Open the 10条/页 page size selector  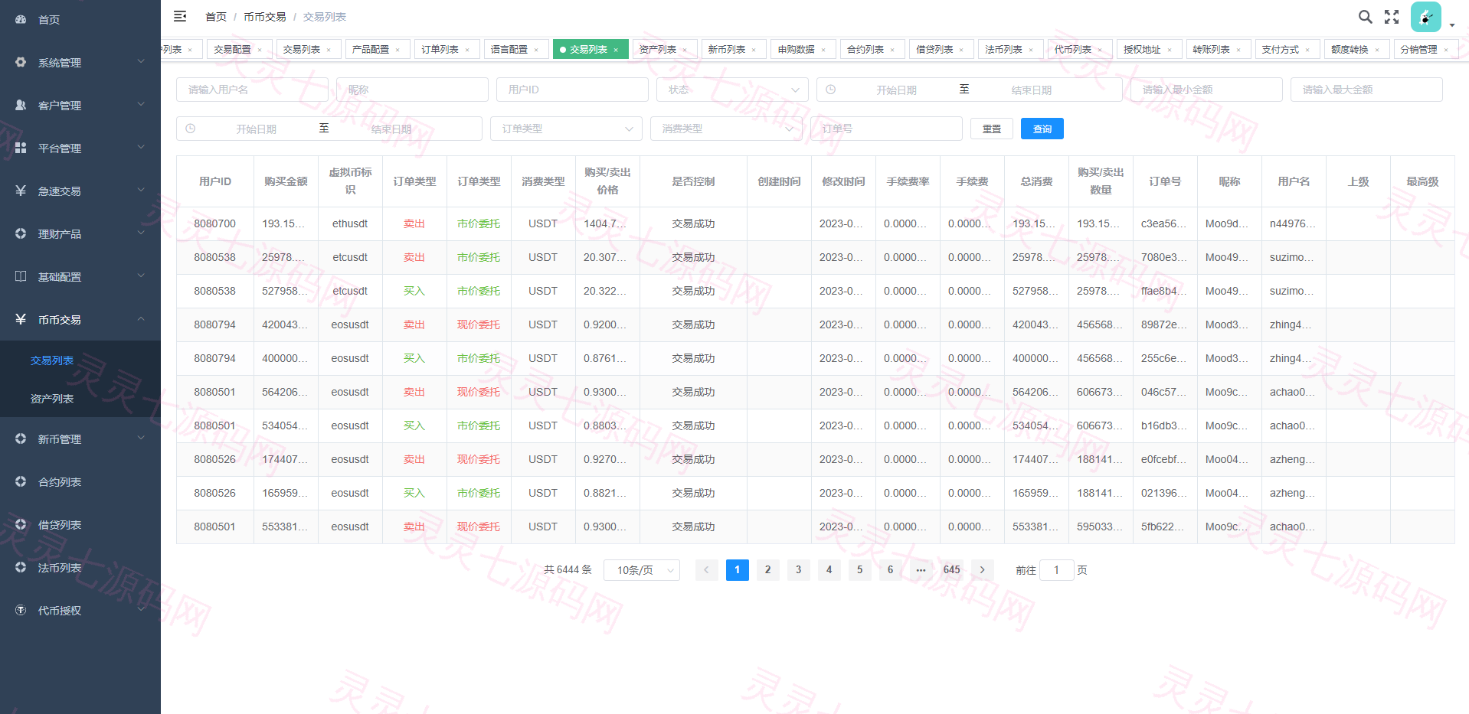click(642, 570)
